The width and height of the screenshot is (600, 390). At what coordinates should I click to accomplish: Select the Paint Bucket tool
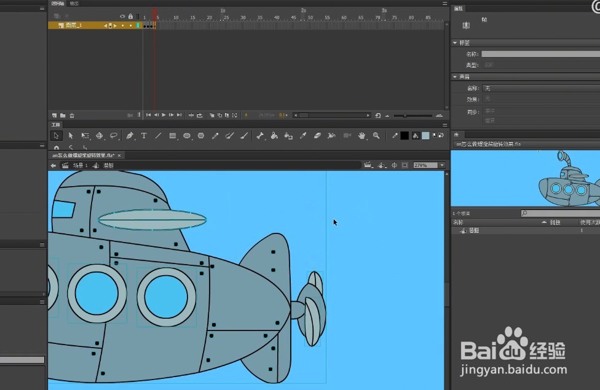click(x=274, y=135)
